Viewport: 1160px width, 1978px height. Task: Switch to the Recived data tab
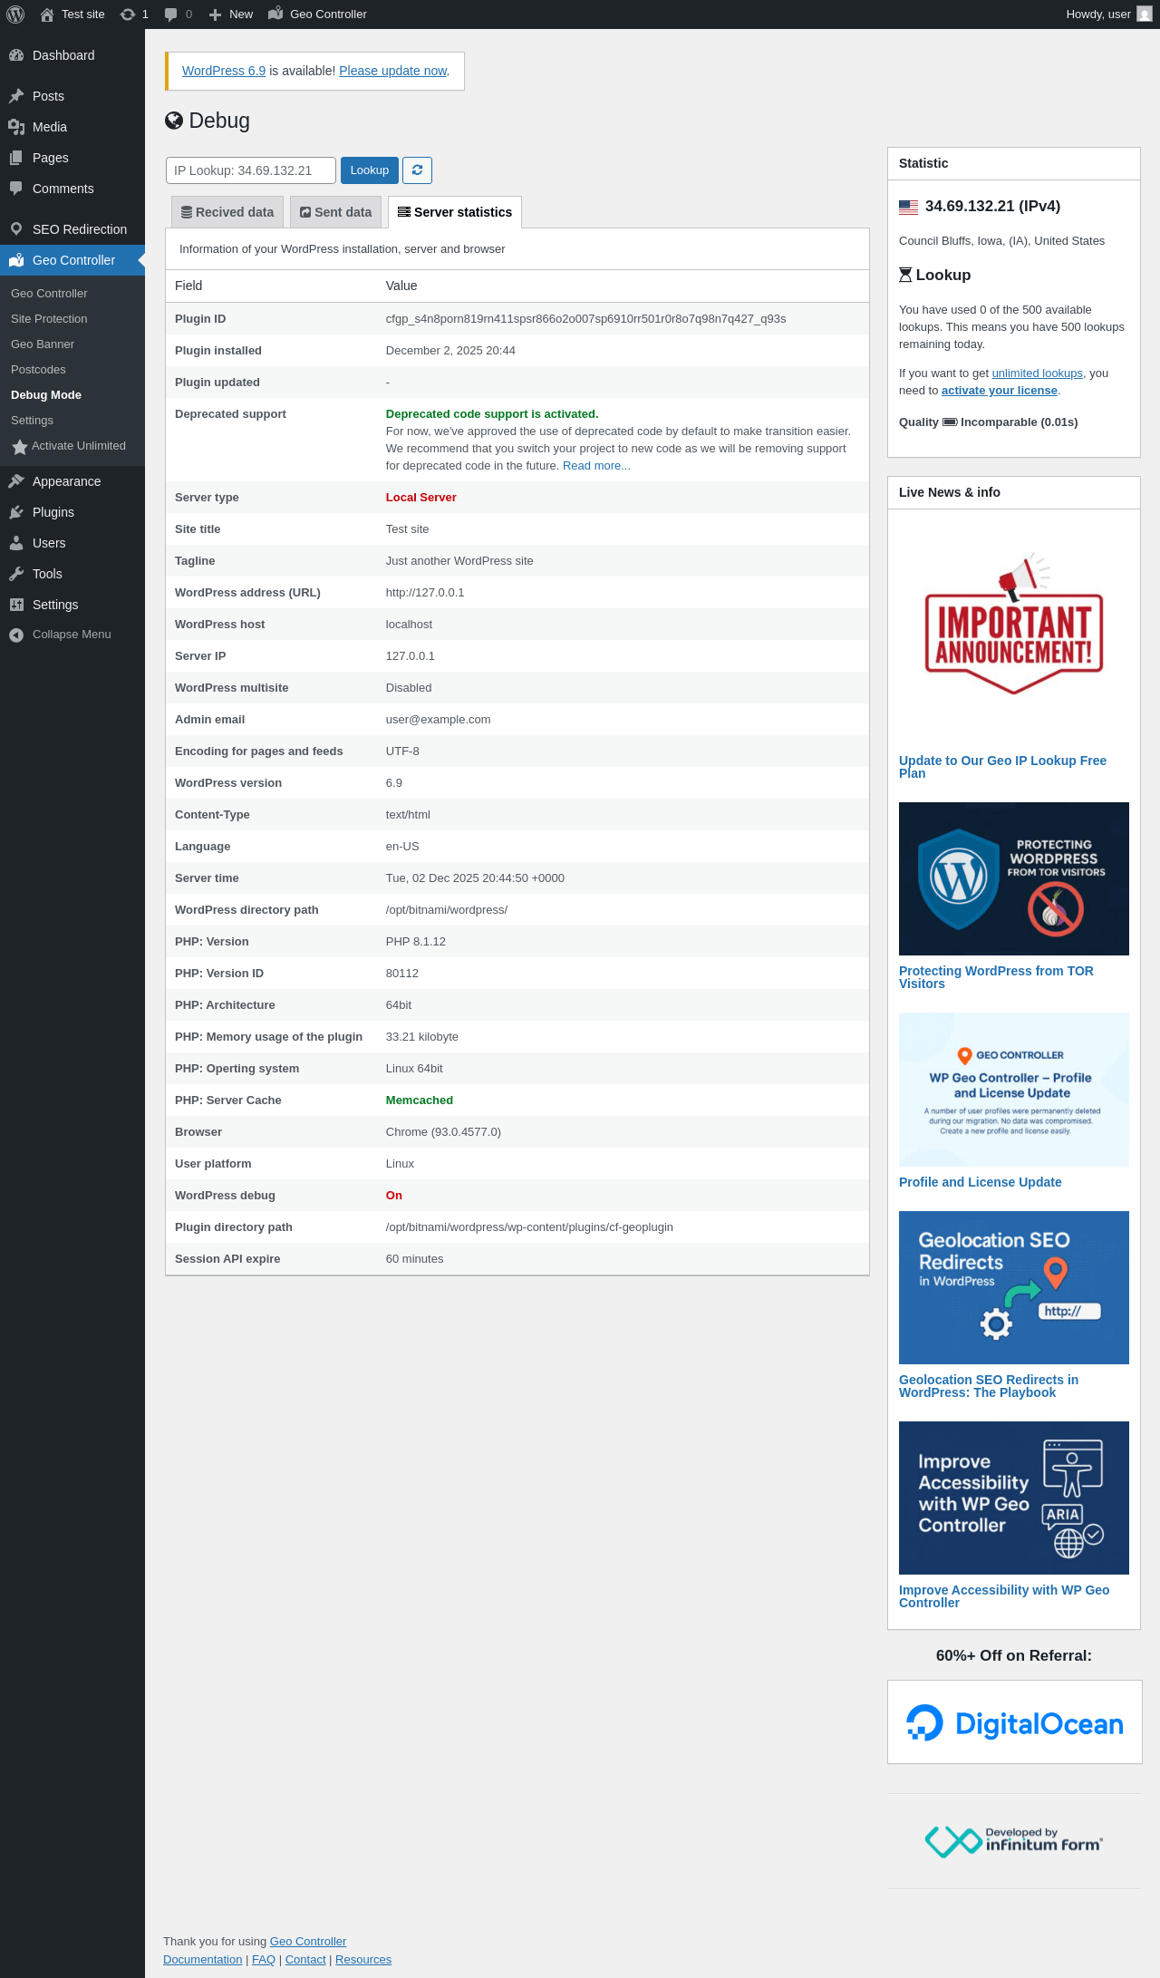pos(227,212)
